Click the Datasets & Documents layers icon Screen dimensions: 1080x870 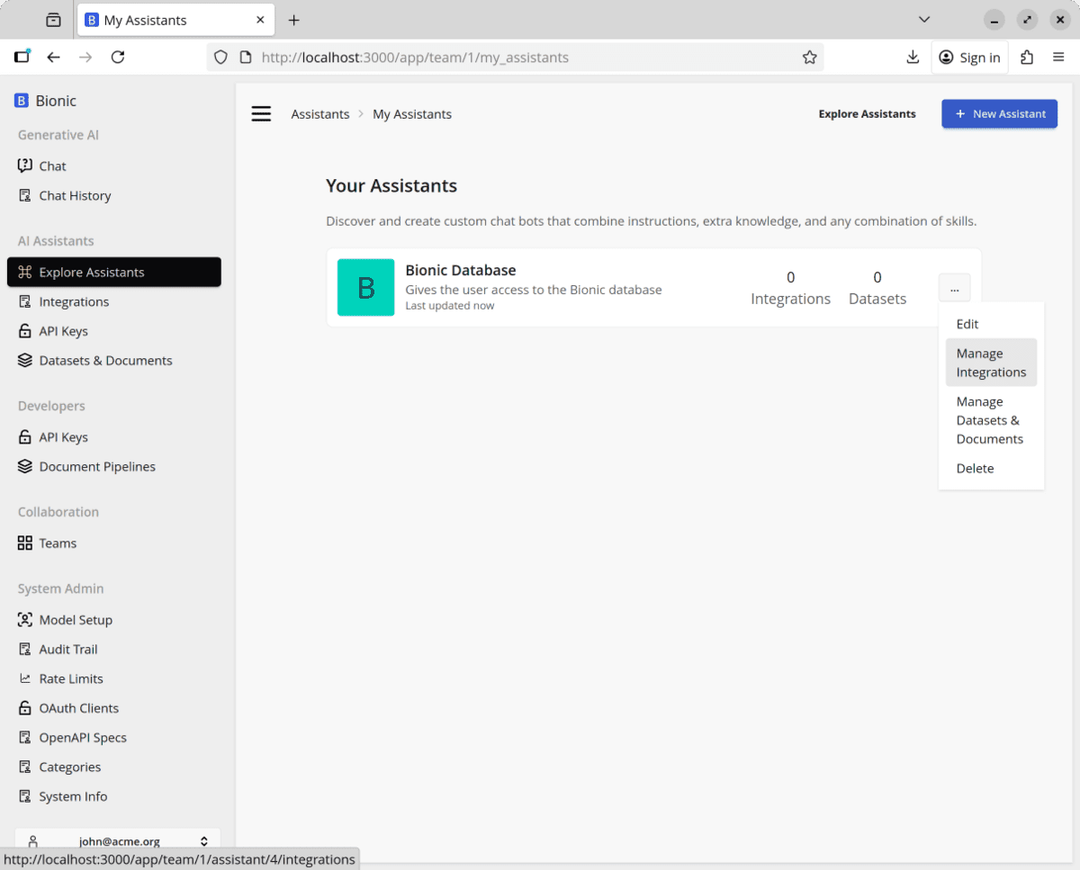tap(25, 361)
